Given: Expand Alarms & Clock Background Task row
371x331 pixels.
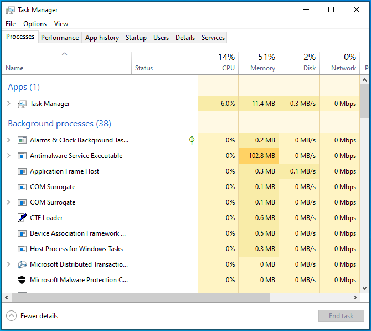Looking at the screenshot, I should coord(9,140).
